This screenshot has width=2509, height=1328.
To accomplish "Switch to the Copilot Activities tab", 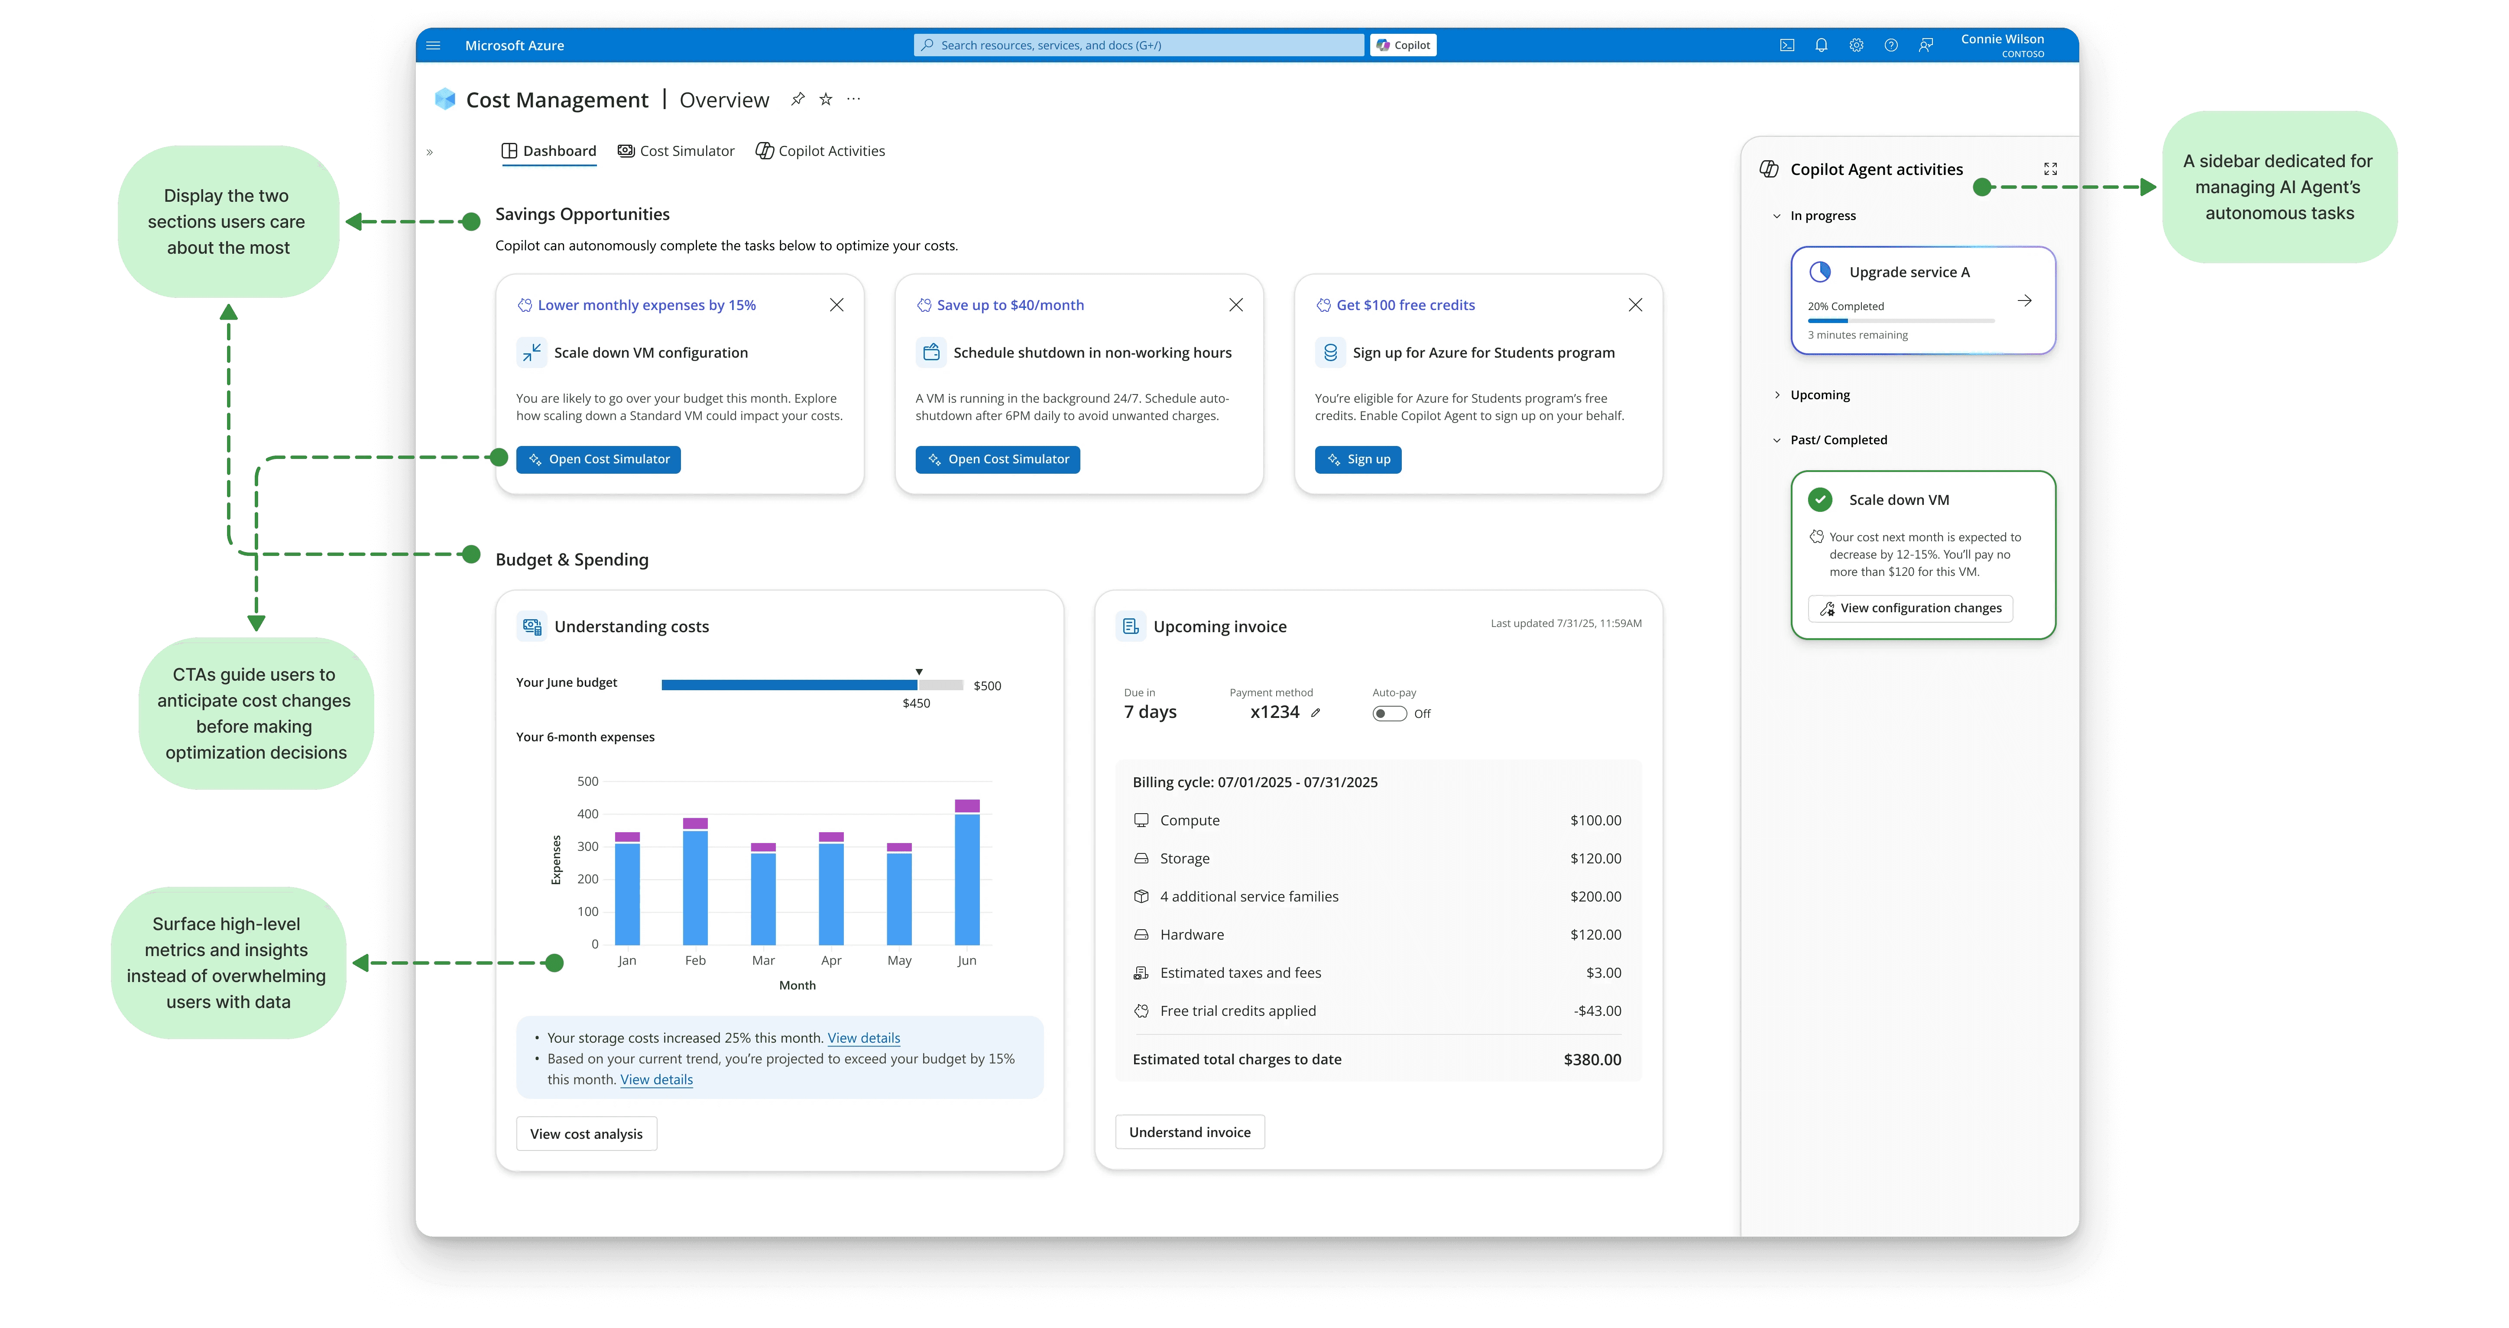I will pyautogui.click(x=820, y=151).
